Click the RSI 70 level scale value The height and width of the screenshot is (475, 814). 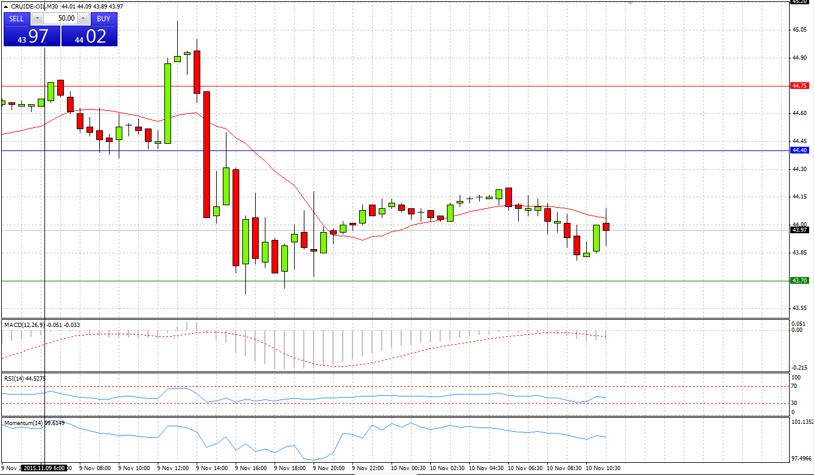point(795,386)
